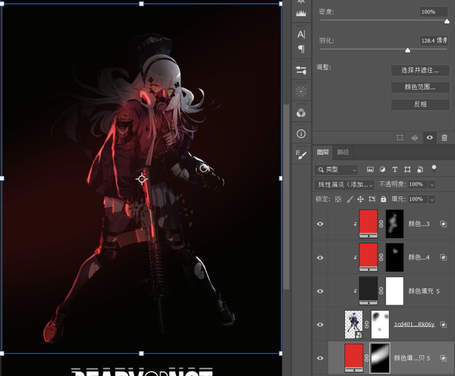This screenshot has height=376, width=455.
Task: Open the 类型 layer filter dropdown
Action: pos(337,169)
